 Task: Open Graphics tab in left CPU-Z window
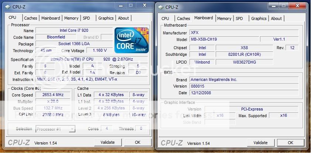(106, 18)
